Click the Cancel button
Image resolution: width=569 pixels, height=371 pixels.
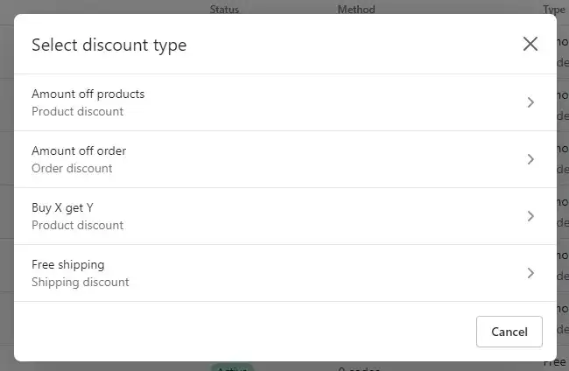tap(509, 332)
